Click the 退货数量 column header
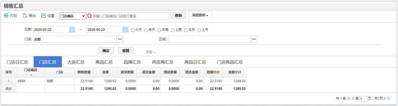 click(x=127, y=72)
